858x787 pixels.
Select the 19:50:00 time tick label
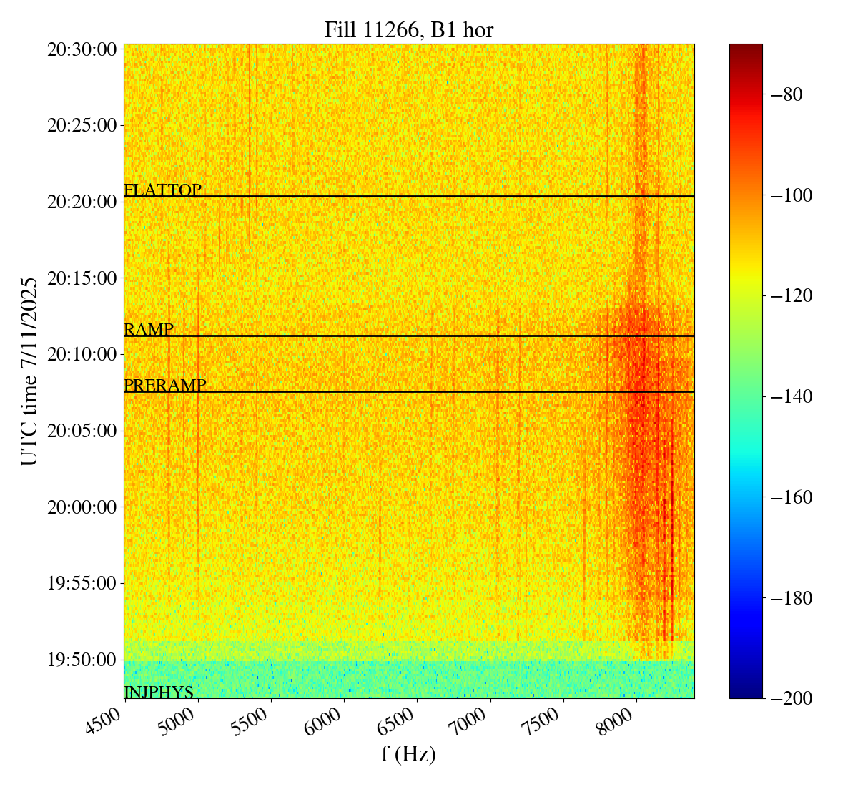click(x=82, y=659)
